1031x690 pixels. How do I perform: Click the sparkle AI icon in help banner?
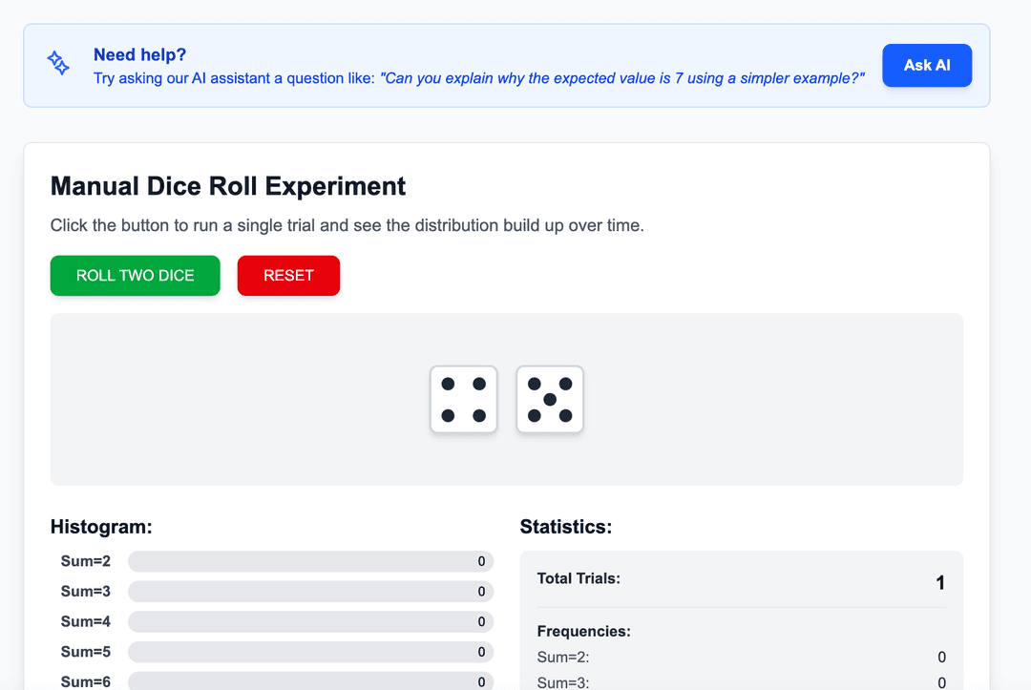pyautogui.click(x=58, y=64)
